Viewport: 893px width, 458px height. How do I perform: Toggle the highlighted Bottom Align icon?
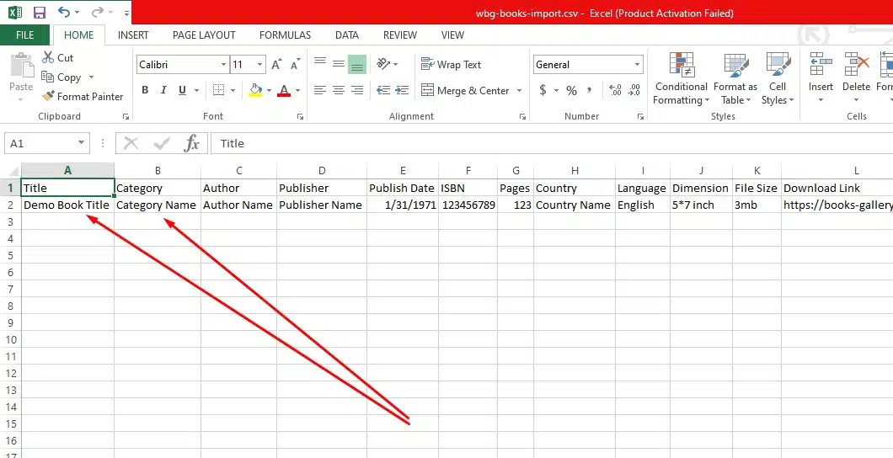357,64
